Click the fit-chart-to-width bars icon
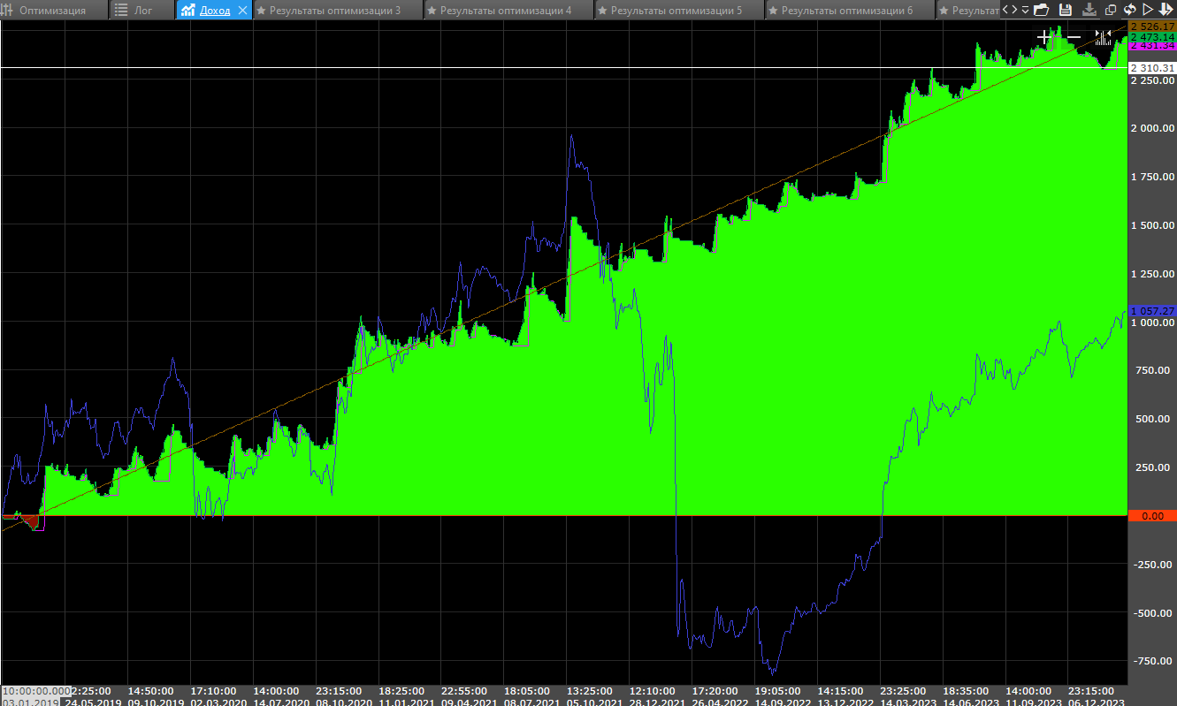The image size is (1177, 706). coord(1103,36)
